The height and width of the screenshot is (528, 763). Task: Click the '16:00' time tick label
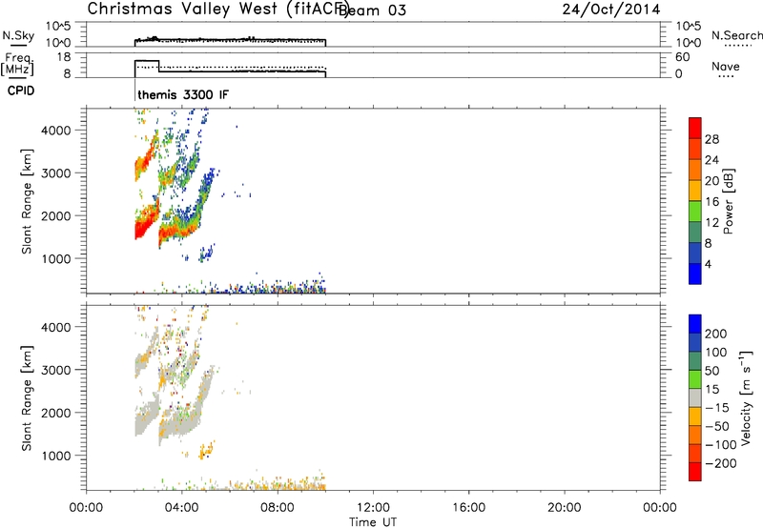pos(468,508)
